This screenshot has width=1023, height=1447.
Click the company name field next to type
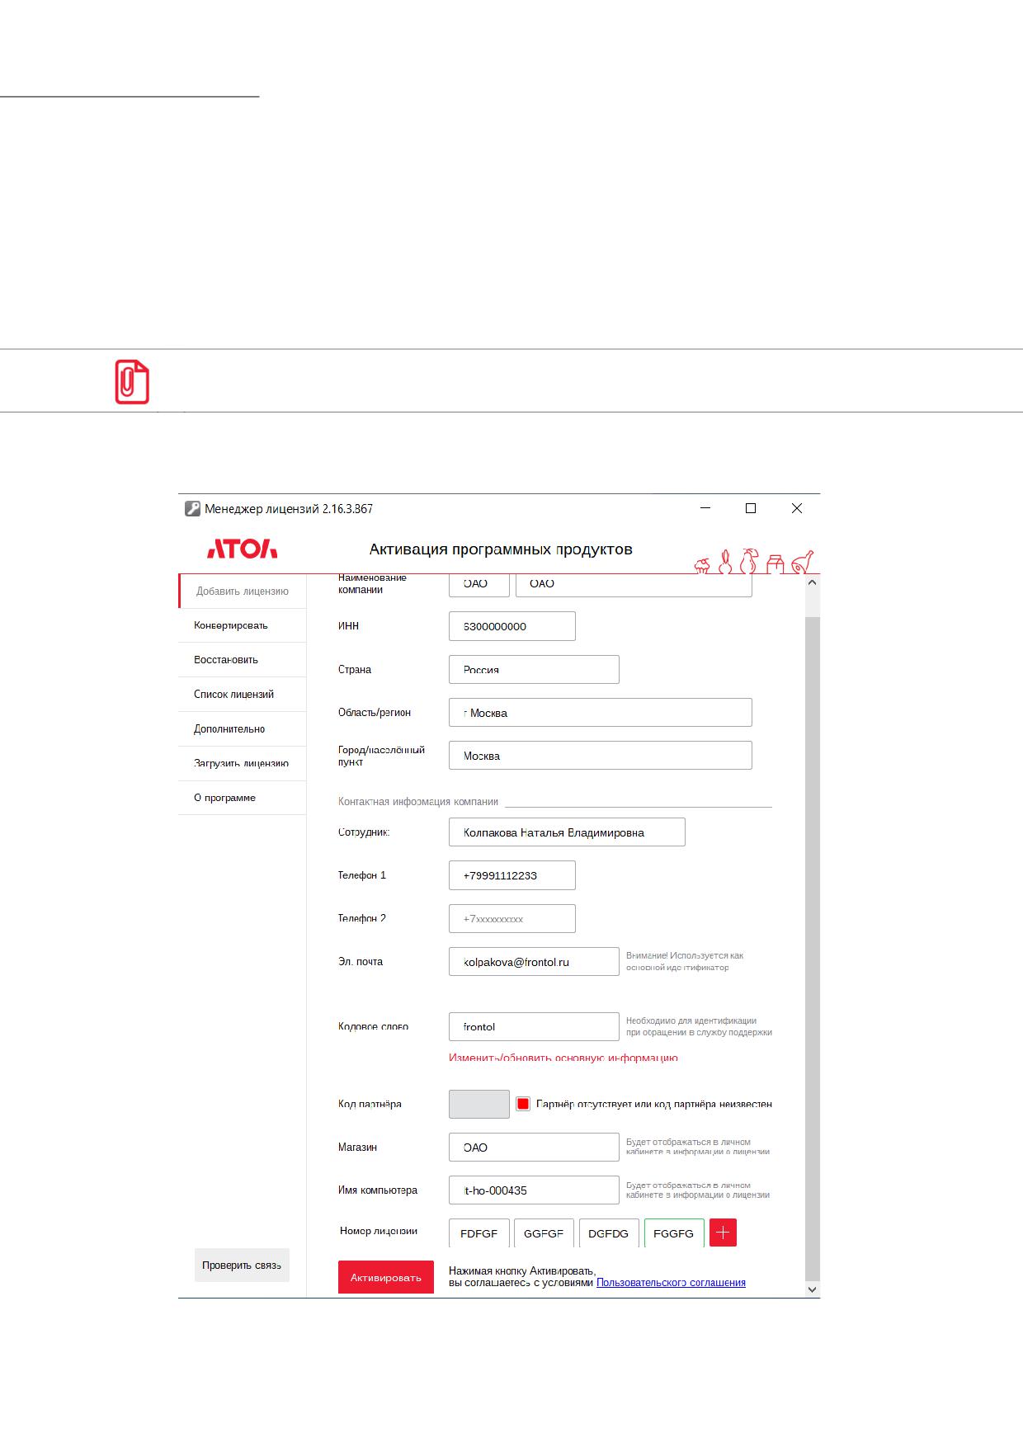634,584
